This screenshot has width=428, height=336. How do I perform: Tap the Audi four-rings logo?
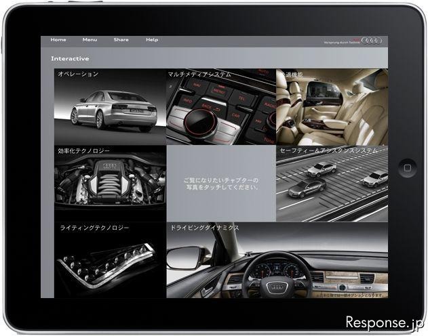point(372,41)
